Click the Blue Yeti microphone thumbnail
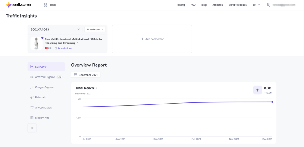Viewport: 304px width, 147px height. 37,44
